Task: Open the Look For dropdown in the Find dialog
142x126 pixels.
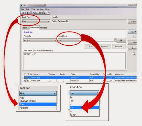Action: coord(36,21)
